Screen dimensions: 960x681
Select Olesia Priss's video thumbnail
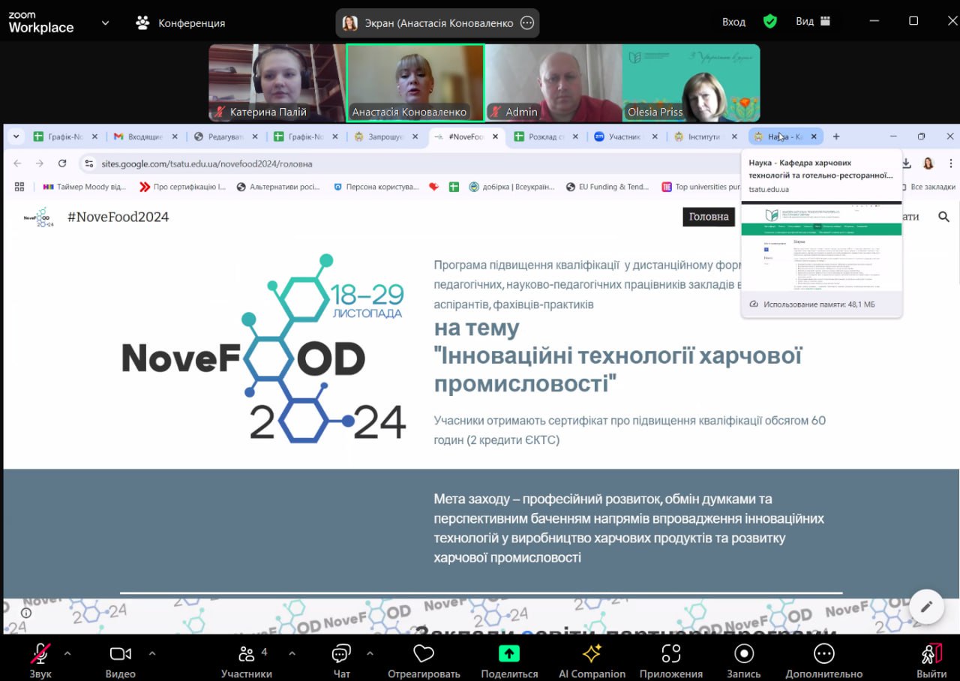[691, 83]
